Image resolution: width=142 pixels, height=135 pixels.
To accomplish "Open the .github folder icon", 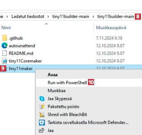I will 5,38.
